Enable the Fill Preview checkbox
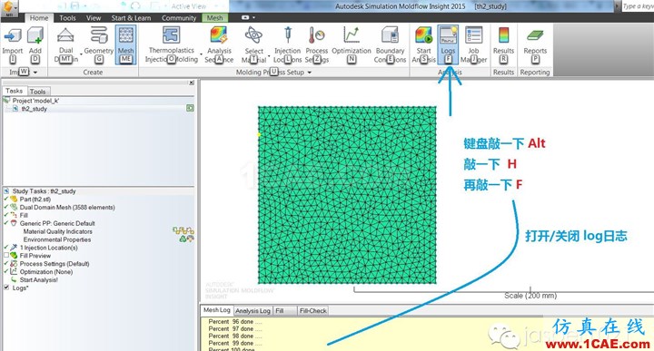The width and height of the screenshot is (654, 351). (x=6, y=255)
